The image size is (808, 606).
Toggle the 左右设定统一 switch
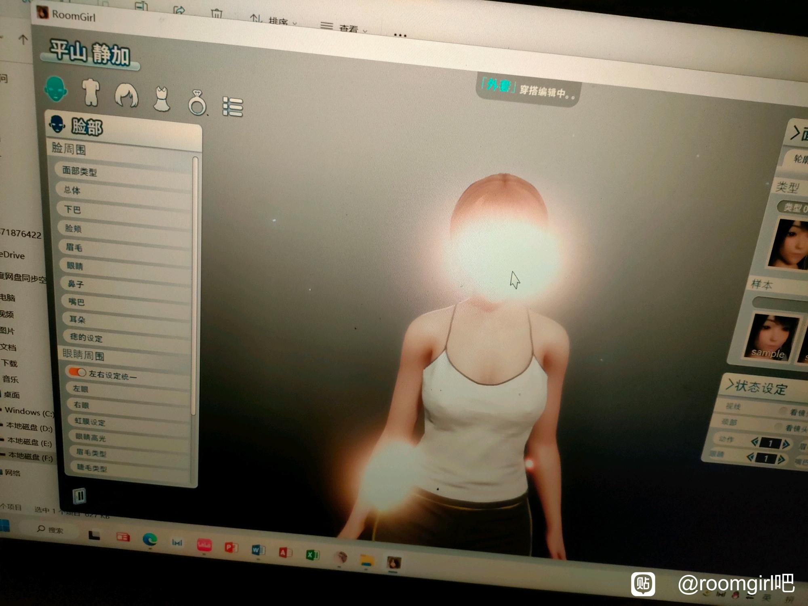(77, 372)
